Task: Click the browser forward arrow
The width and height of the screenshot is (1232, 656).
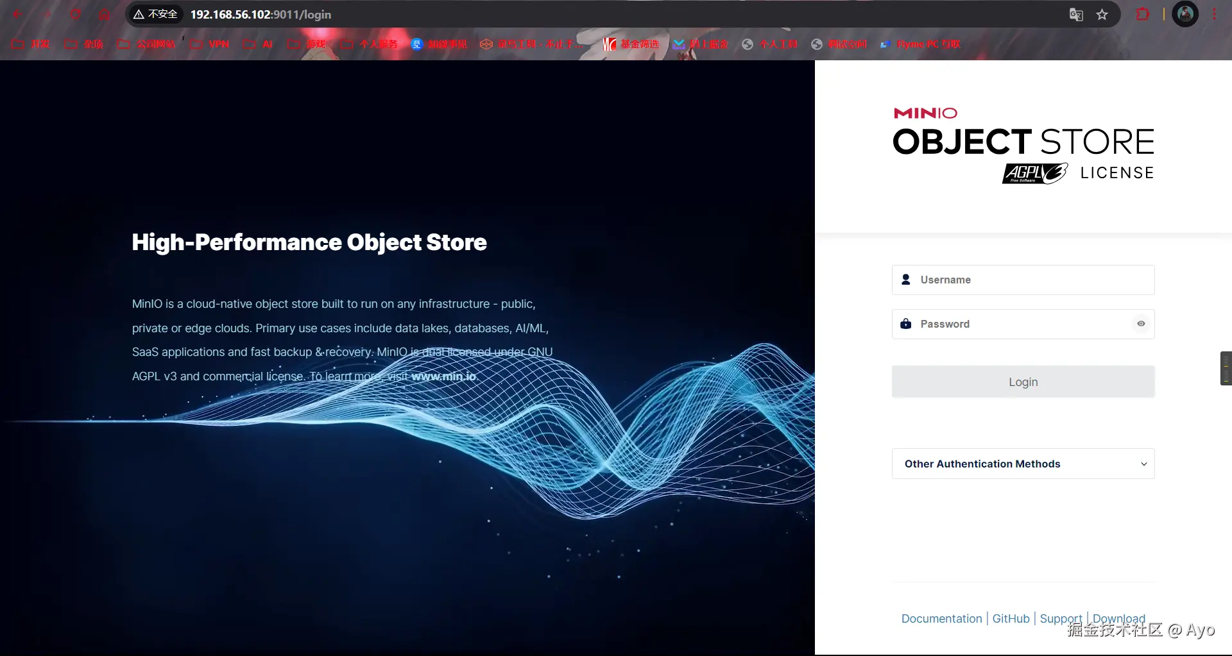Action: coord(46,14)
